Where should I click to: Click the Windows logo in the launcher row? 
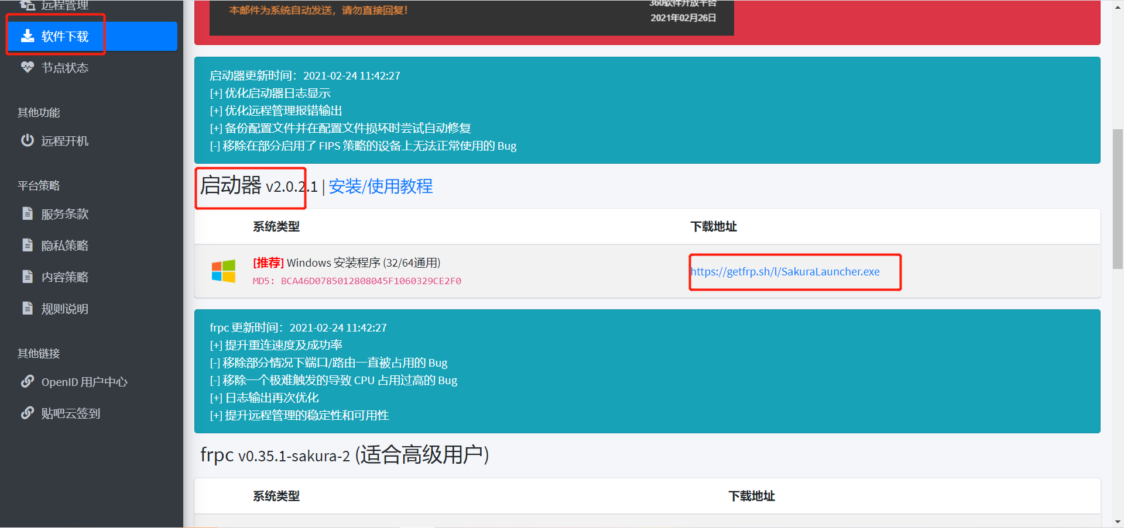[x=224, y=271]
